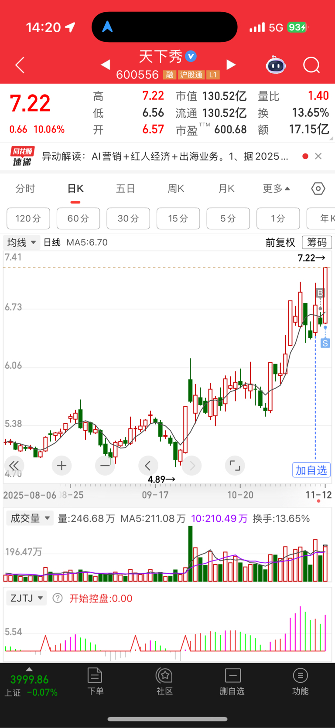Screen dimensions: 335x728
Task: Tap verified badge next to 天下秀
Action: click(x=191, y=56)
